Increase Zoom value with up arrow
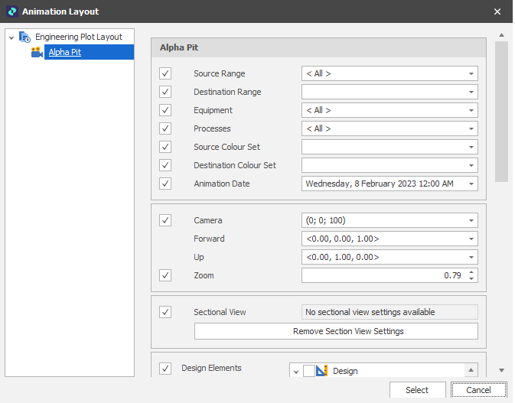 click(x=471, y=272)
